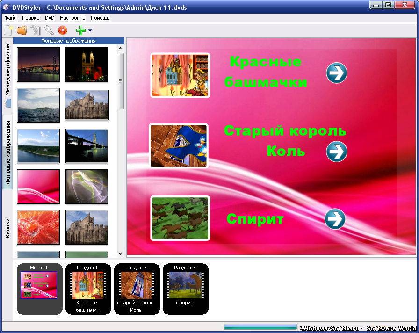Select the Старый король Коль picture button on the canvas
Image resolution: width=419 pixels, height=333 pixels.
(179, 146)
